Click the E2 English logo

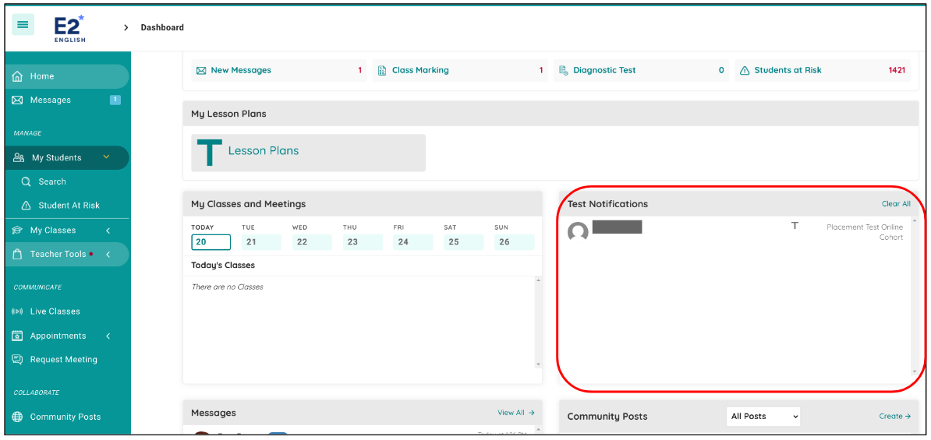pos(69,28)
